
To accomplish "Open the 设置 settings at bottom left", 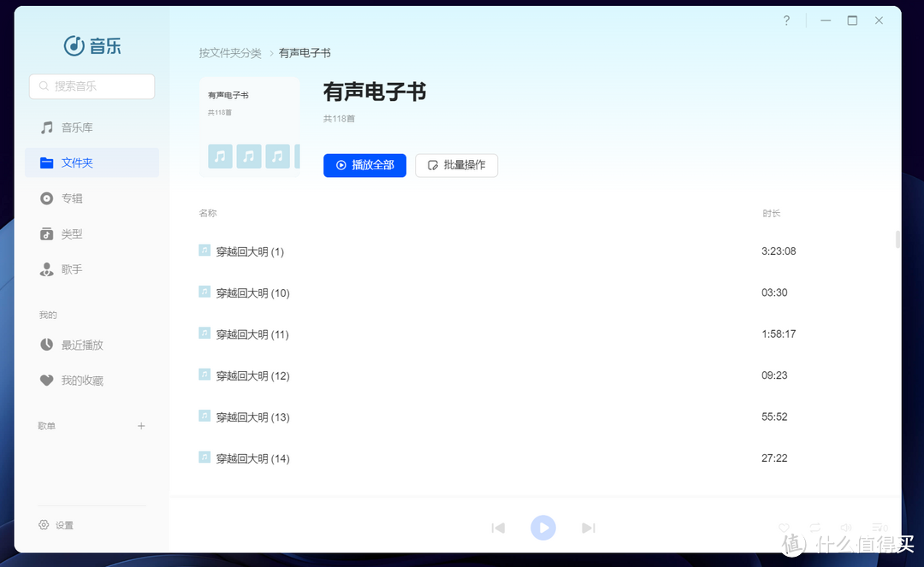I will point(56,524).
